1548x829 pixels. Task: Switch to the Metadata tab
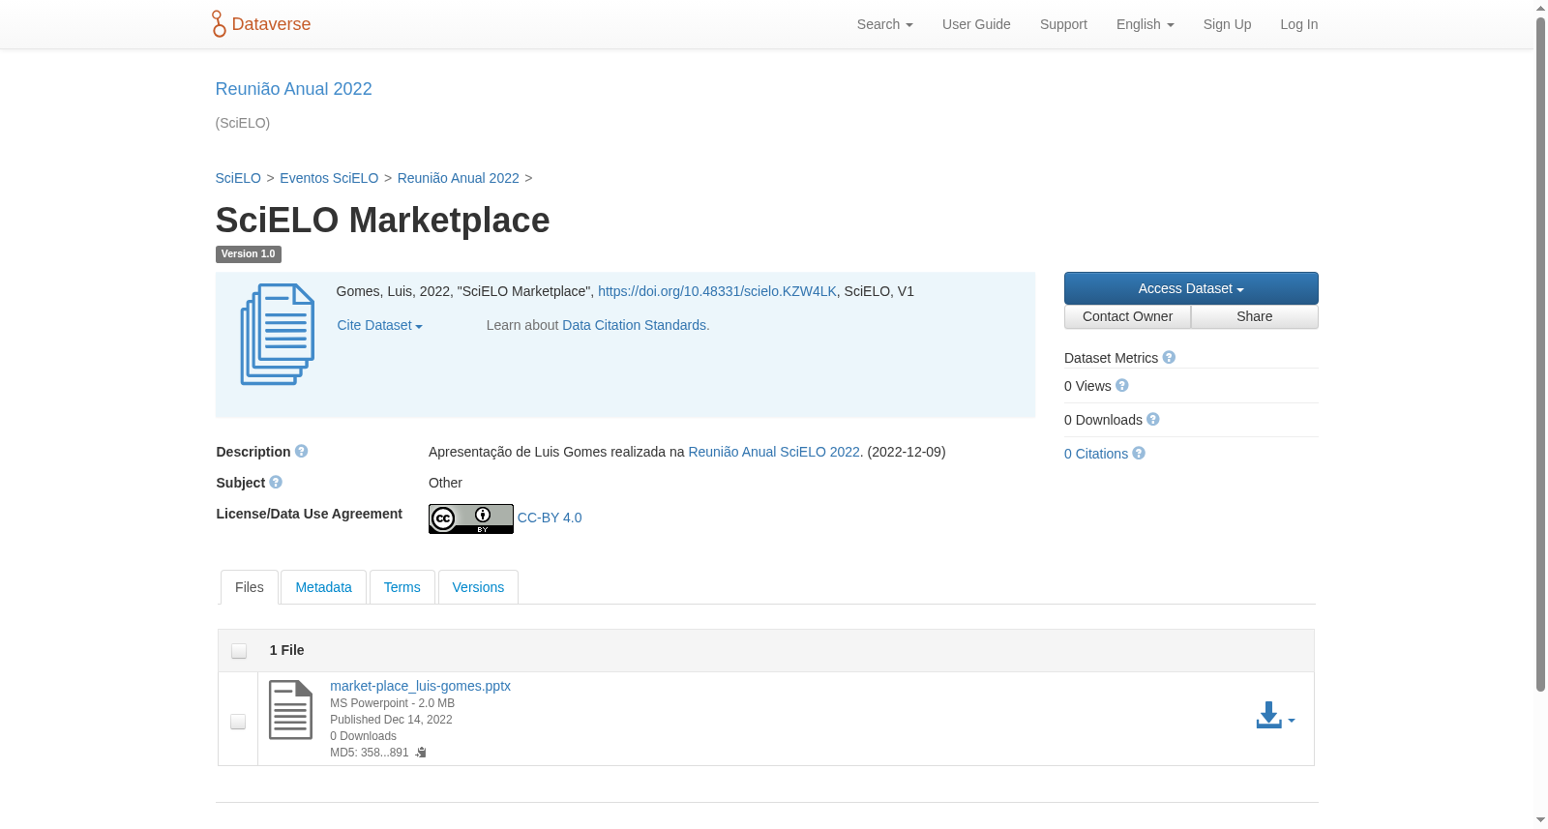point(323,587)
